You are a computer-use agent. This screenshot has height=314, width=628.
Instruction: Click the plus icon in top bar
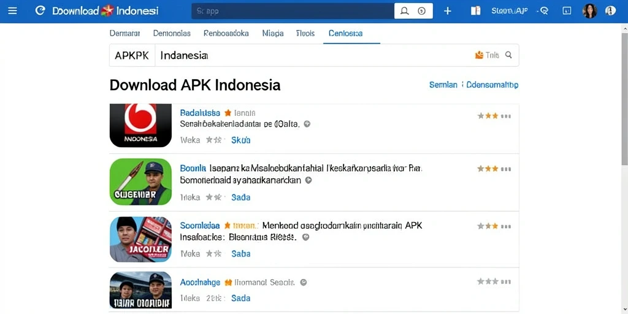(447, 11)
